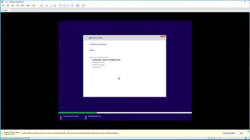This screenshot has width=250, height=140.
Task: Close the w11 tab
Action: click(x=9, y=10)
